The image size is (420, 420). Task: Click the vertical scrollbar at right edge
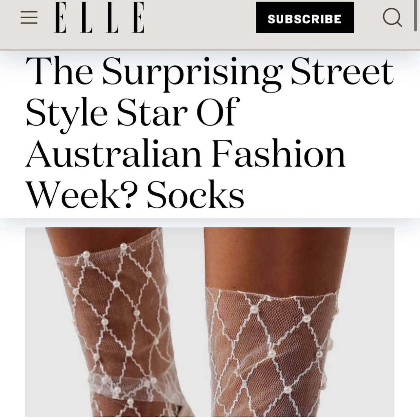coord(415,15)
